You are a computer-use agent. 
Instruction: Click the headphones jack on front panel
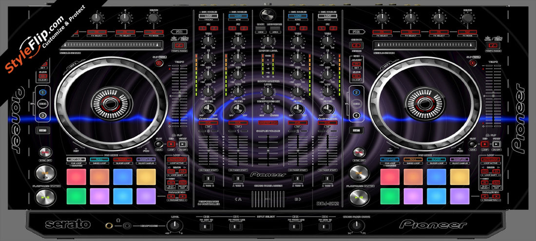coord(110,225)
